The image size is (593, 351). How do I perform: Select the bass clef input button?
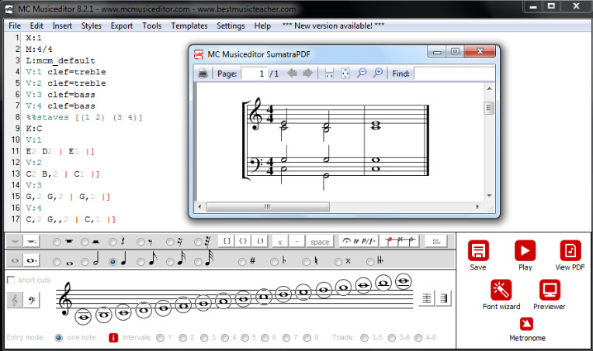(x=32, y=300)
